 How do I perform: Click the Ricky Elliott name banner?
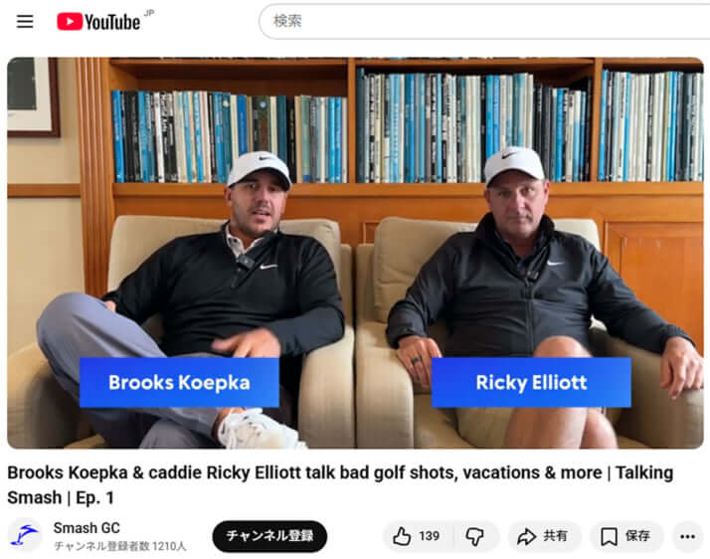[531, 382]
